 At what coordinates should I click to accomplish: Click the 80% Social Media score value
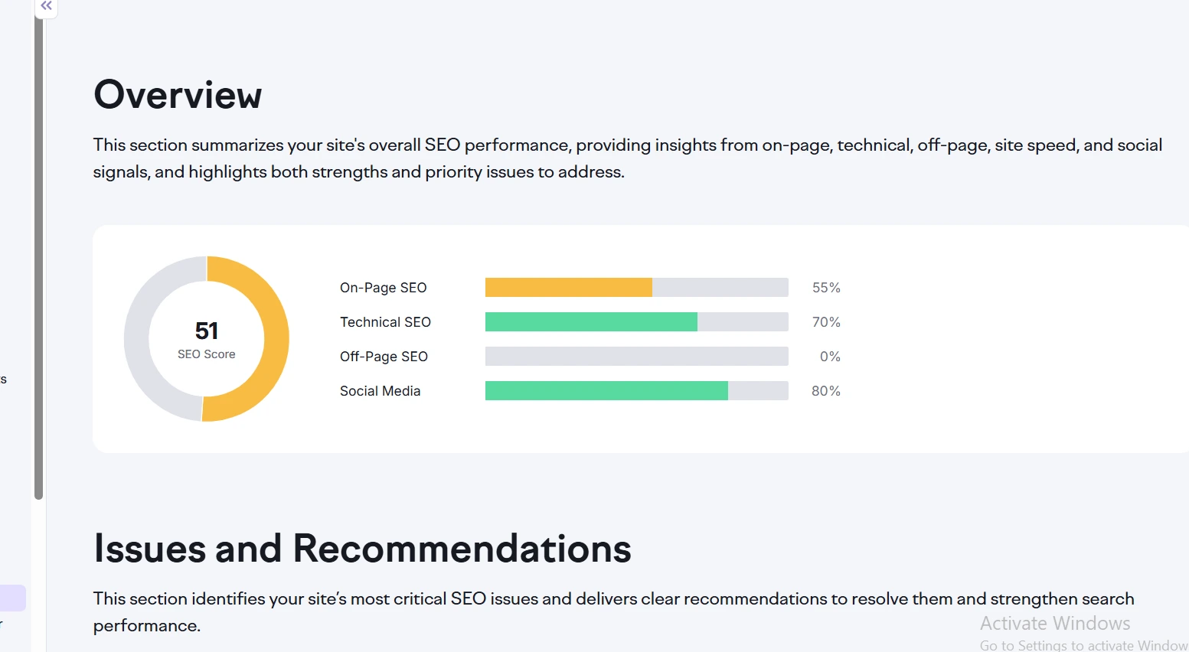coord(826,391)
